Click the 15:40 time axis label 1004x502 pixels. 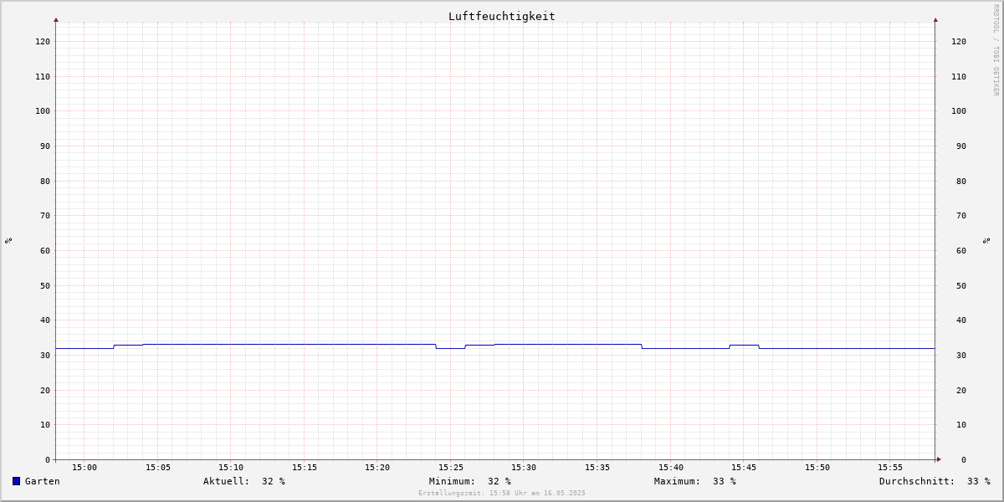pyautogui.click(x=671, y=467)
